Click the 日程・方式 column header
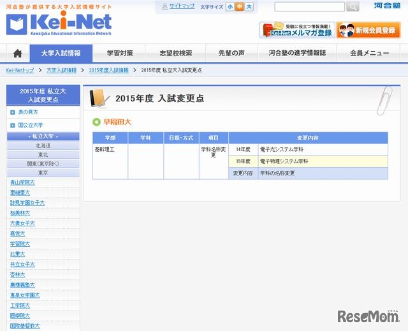 coord(181,138)
